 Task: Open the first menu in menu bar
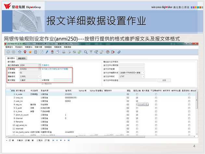(x=9, y=47)
